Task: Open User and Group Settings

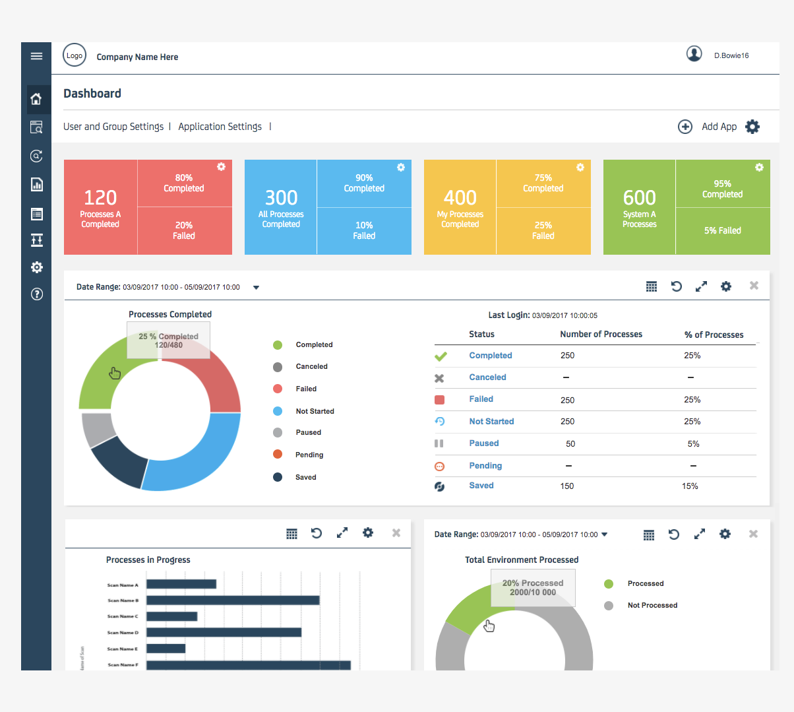Action: tap(113, 126)
